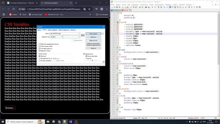Click 'Найти далее' button
The image size is (220, 124).
point(93,34)
